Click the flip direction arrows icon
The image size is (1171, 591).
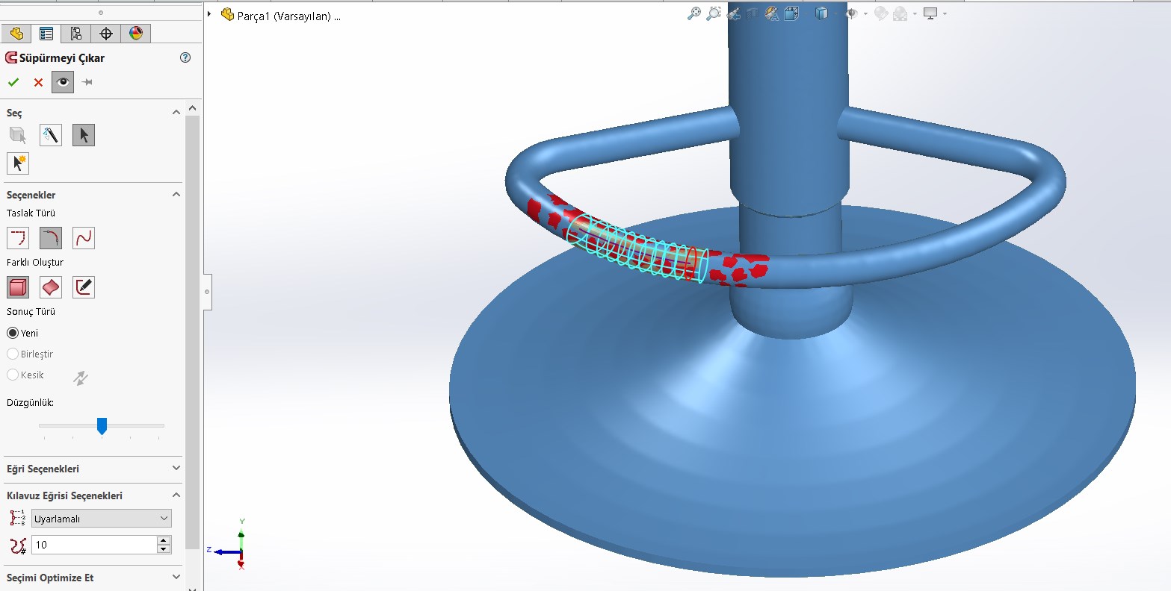(x=81, y=378)
